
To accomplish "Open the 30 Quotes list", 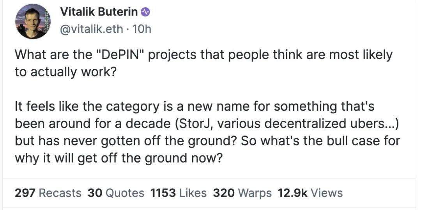I will click(116, 193).
